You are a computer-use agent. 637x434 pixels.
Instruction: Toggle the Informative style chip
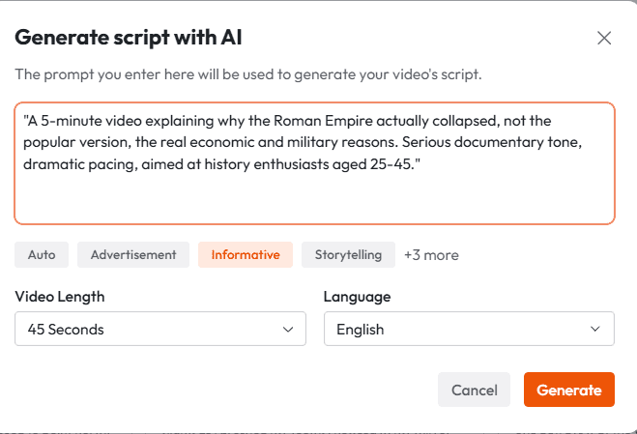click(x=246, y=255)
